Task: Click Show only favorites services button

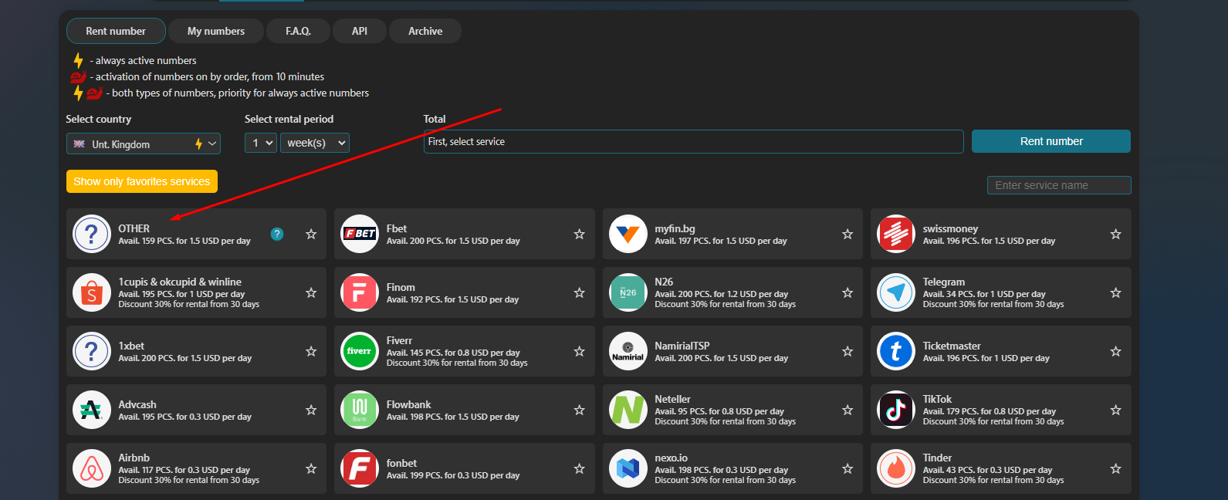Action: pos(142,181)
